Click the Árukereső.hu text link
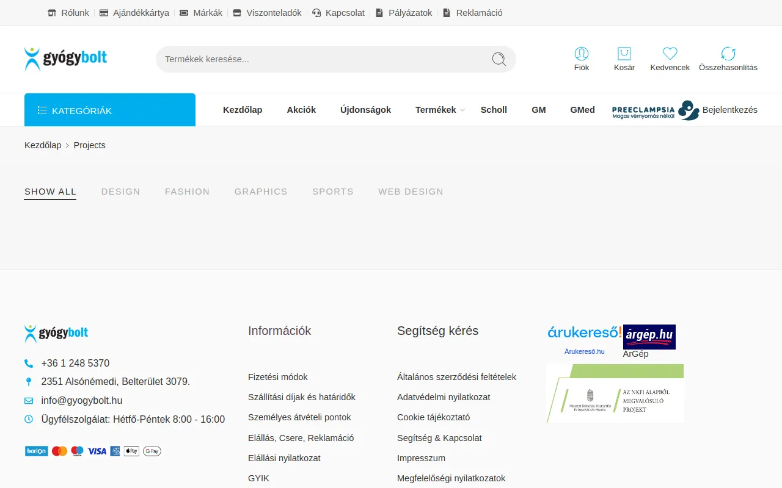The width and height of the screenshot is (782, 488). pos(585,351)
